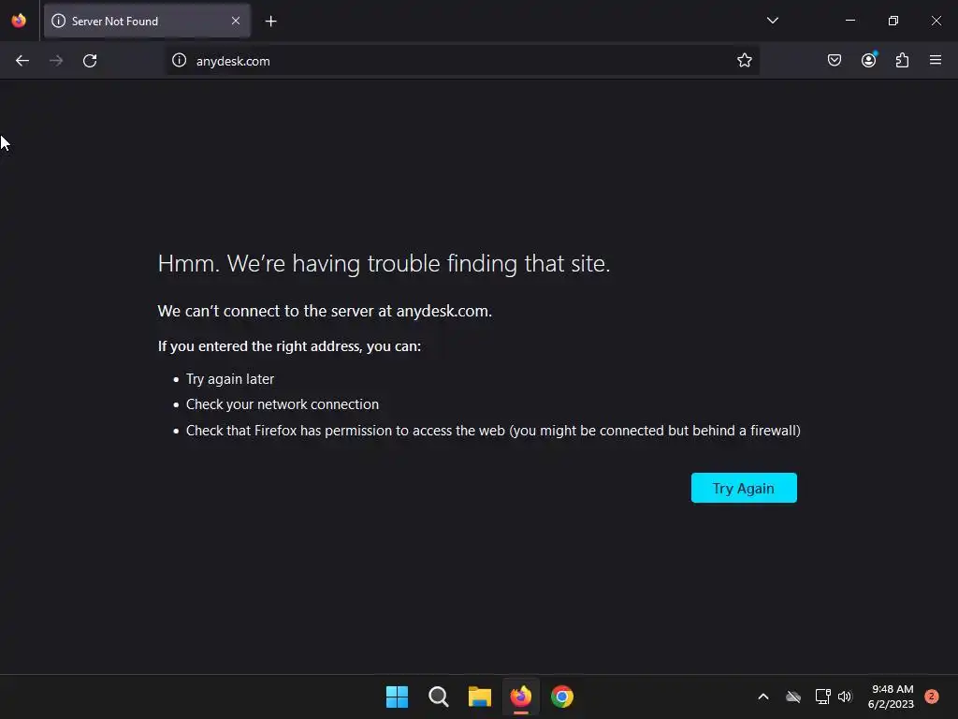The height and width of the screenshot is (719, 958).
Task: Reload the current page
Action: [90, 61]
